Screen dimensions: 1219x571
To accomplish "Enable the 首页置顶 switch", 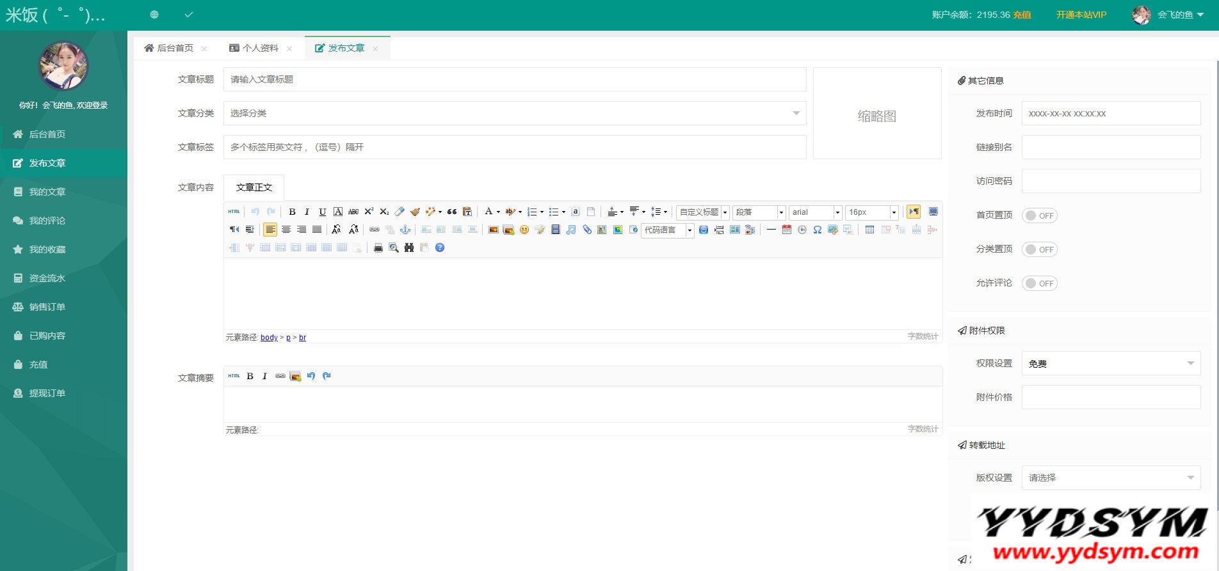I will (x=1039, y=215).
